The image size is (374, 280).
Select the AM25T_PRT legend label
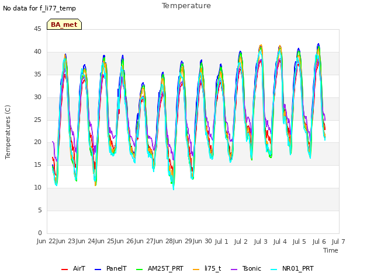click(165, 268)
